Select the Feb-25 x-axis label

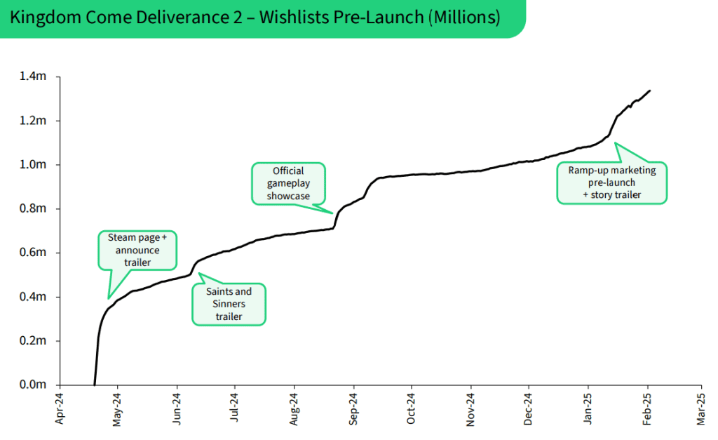click(647, 409)
